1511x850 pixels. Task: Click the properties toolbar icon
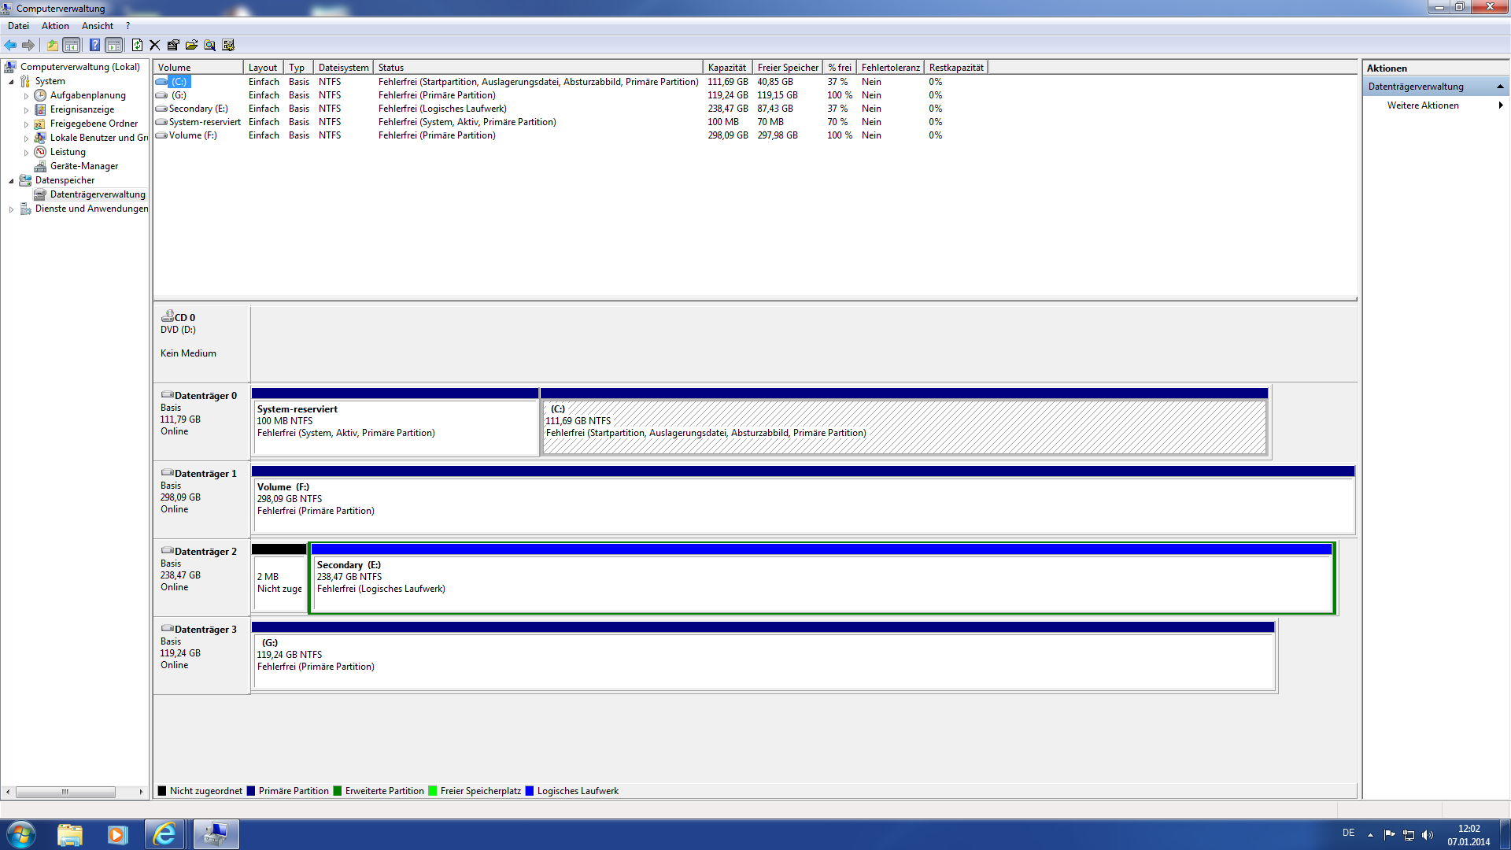(173, 45)
